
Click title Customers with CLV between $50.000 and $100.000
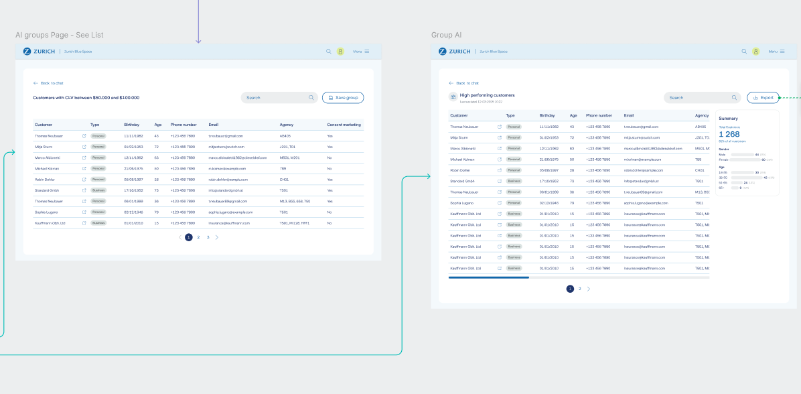coord(86,98)
